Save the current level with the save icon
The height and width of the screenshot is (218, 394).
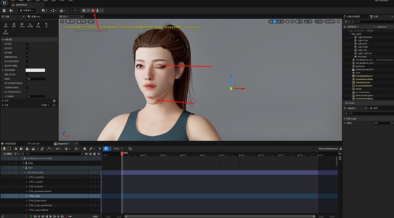pos(4,10)
